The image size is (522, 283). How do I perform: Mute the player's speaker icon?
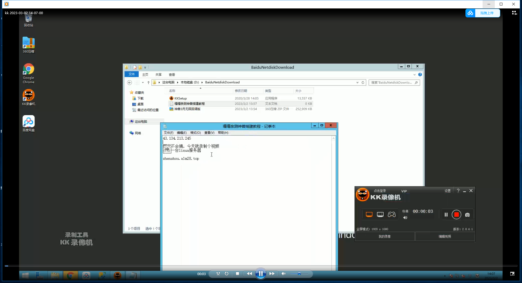click(x=284, y=274)
